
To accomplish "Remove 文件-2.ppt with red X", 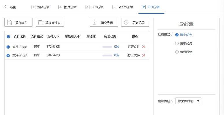I will point(144,55).
